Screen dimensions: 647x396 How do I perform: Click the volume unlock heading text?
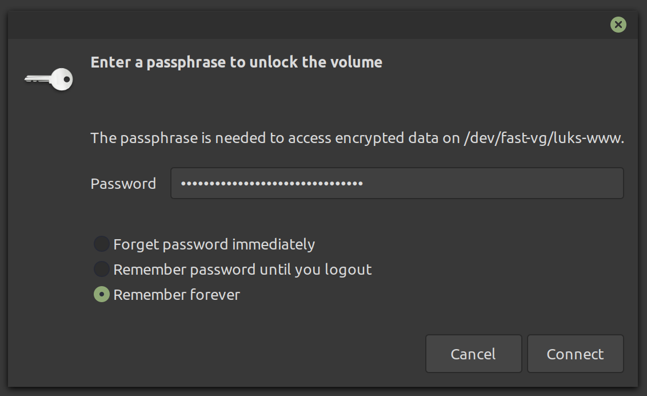(x=236, y=62)
